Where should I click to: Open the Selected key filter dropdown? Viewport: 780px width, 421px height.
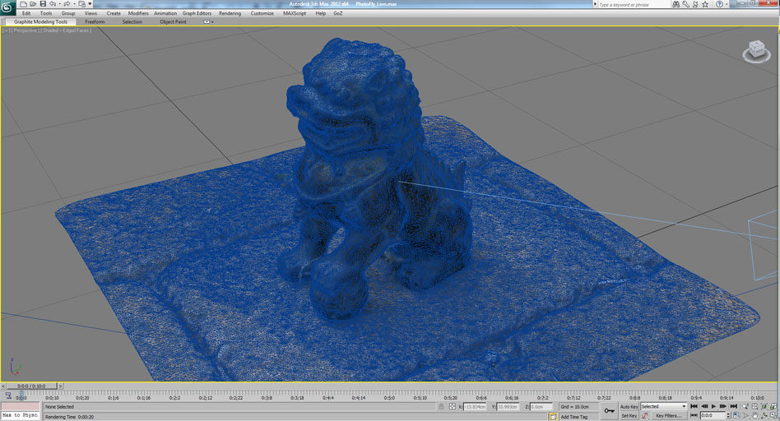pos(664,406)
